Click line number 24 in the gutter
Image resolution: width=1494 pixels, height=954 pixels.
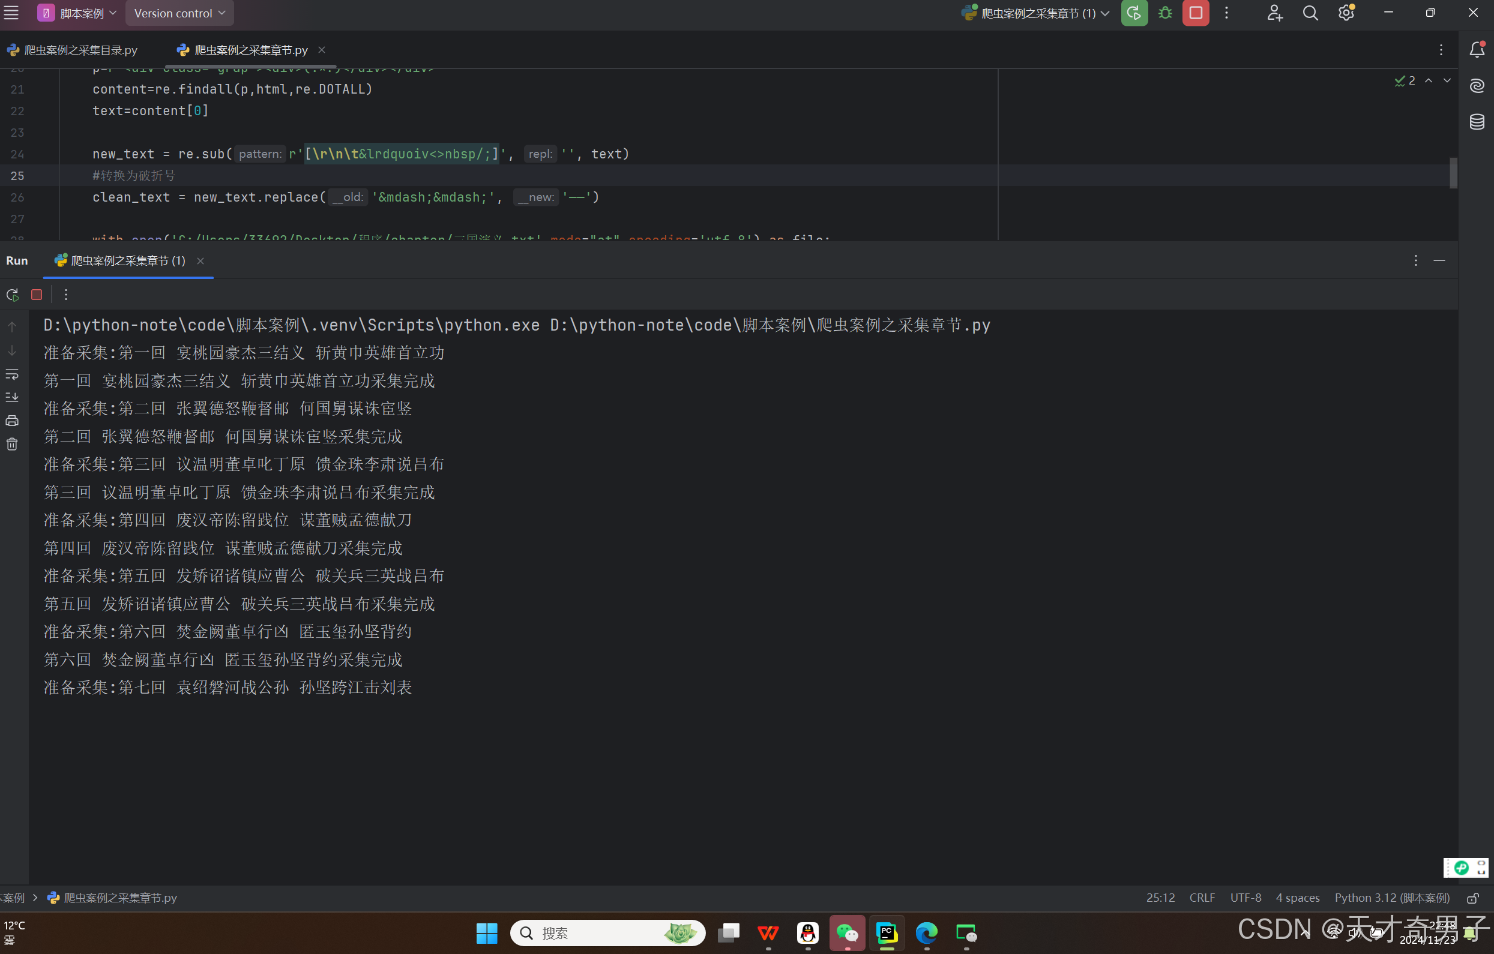pos(17,154)
